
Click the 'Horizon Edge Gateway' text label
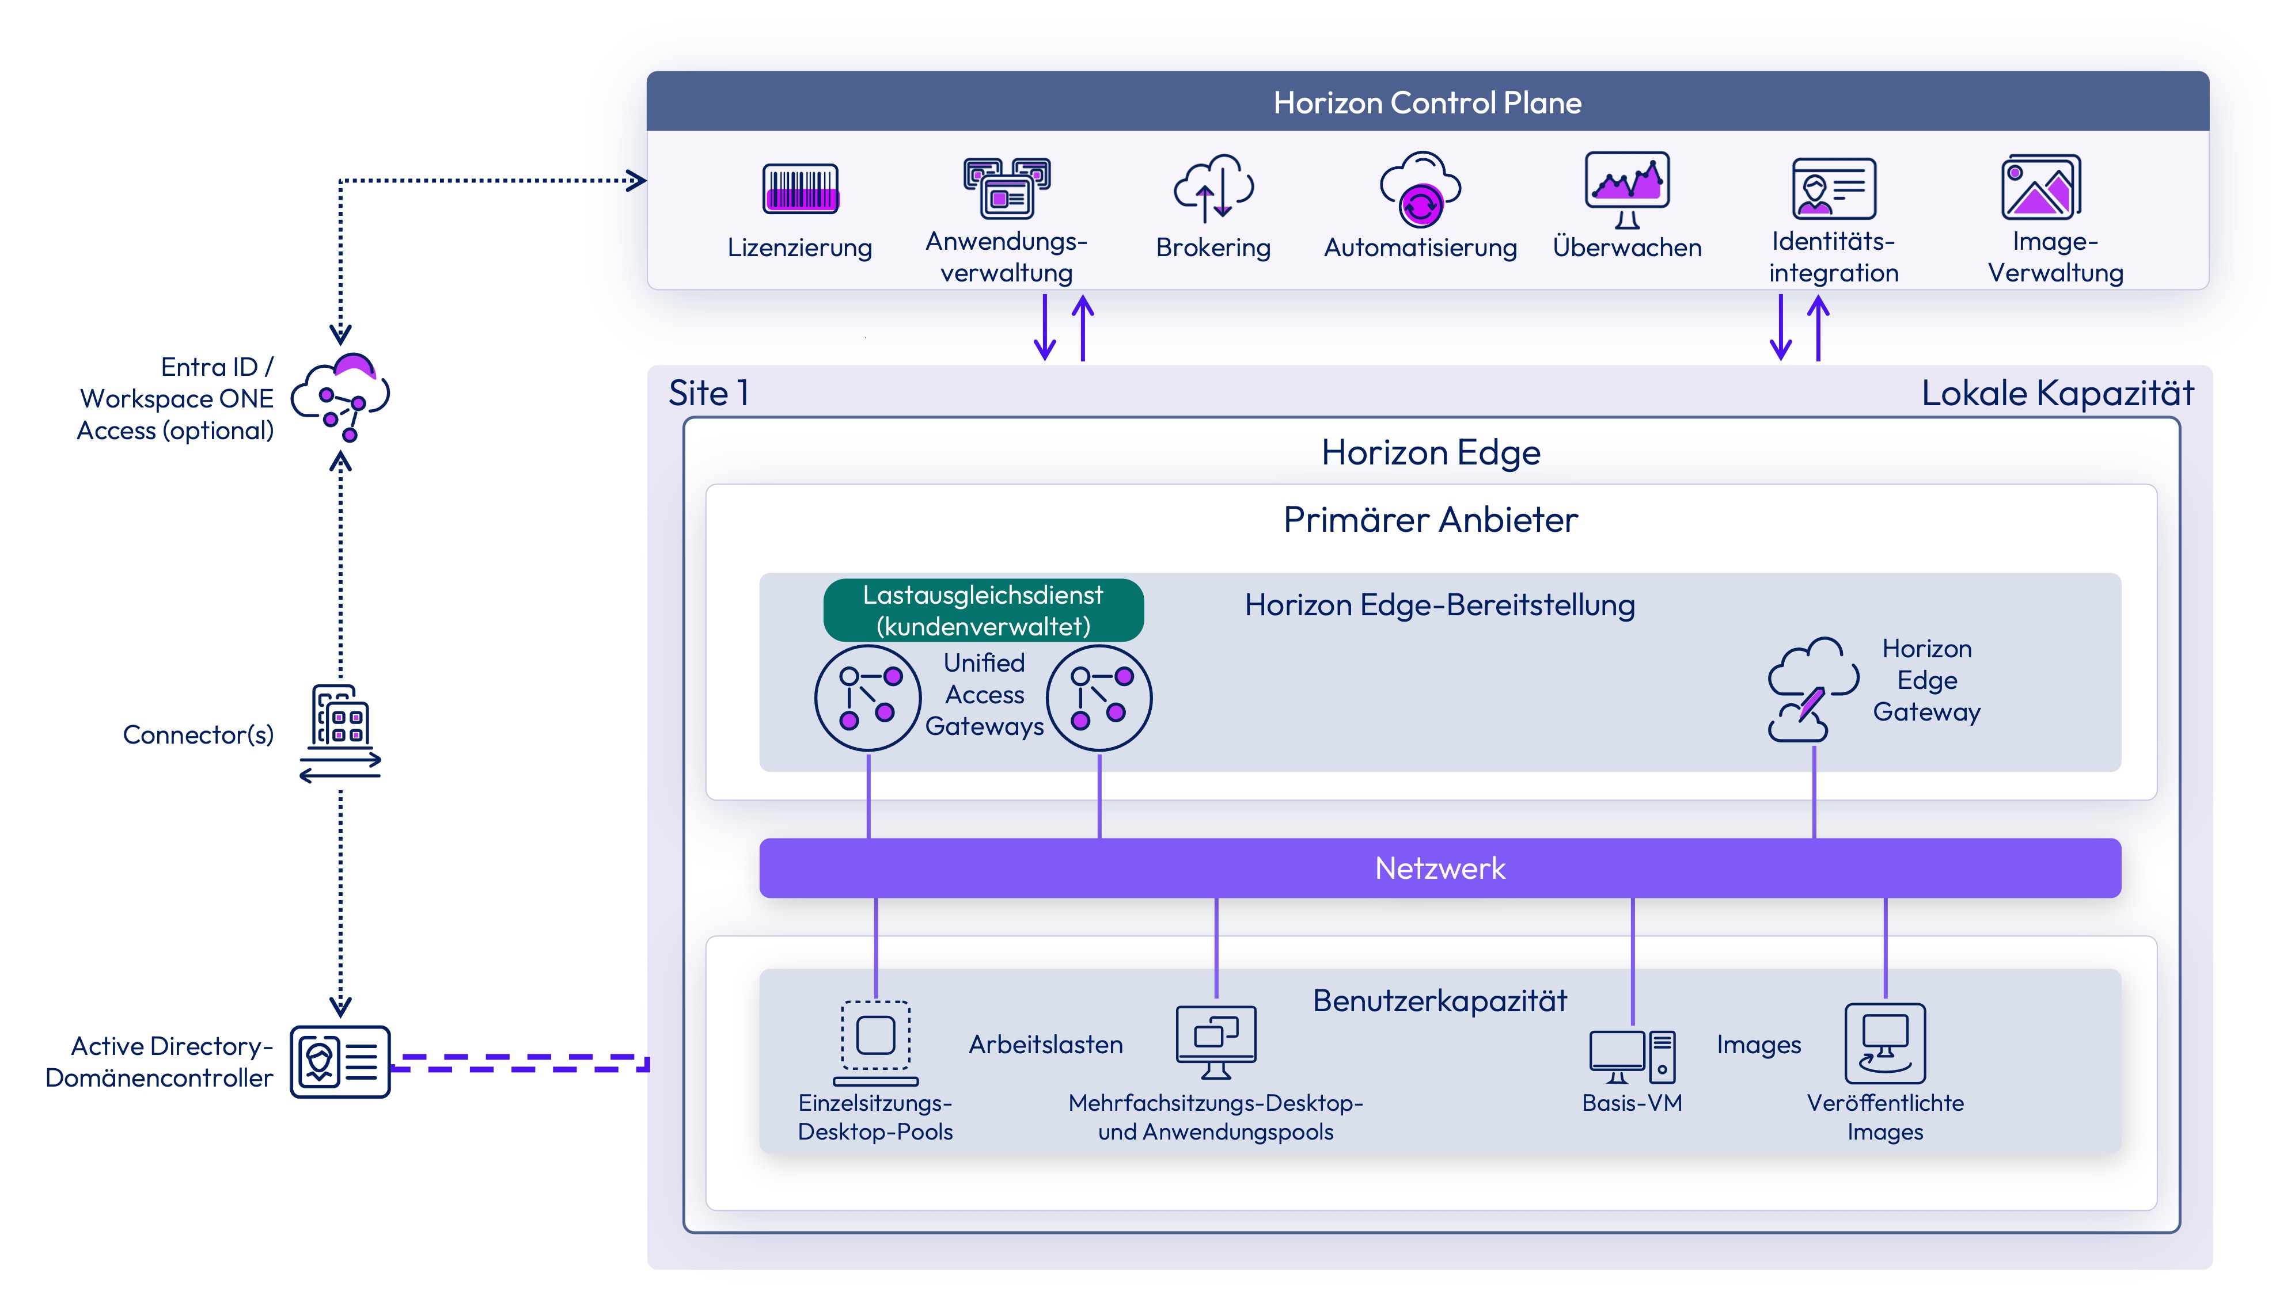1926,680
